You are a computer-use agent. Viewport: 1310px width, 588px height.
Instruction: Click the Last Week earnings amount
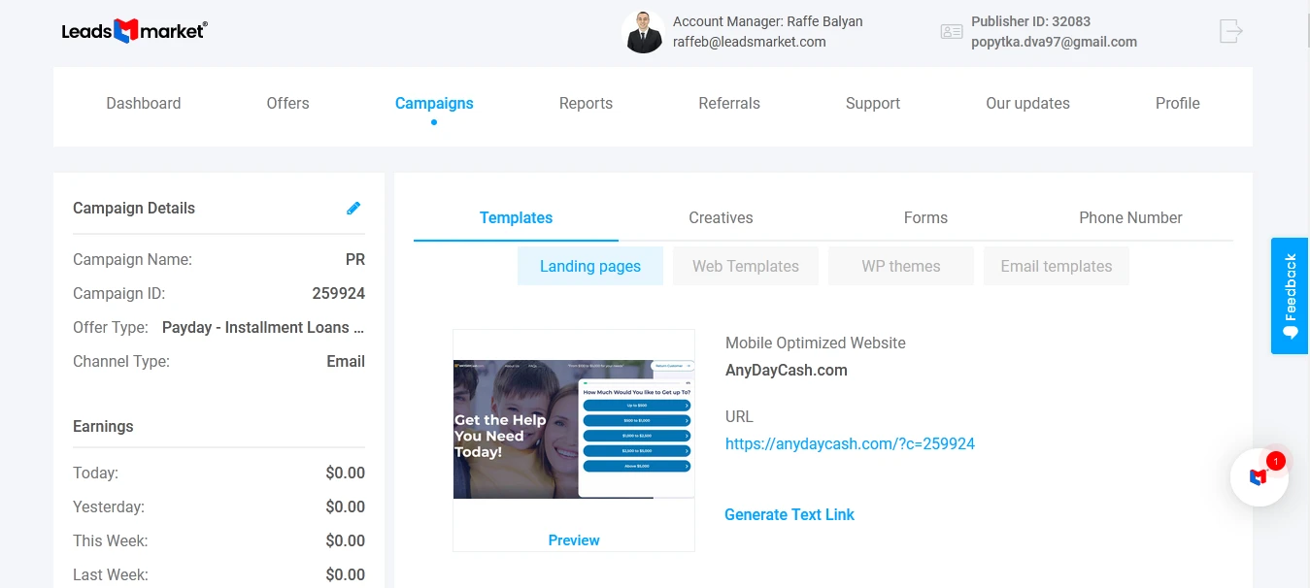click(x=346, y=574)
